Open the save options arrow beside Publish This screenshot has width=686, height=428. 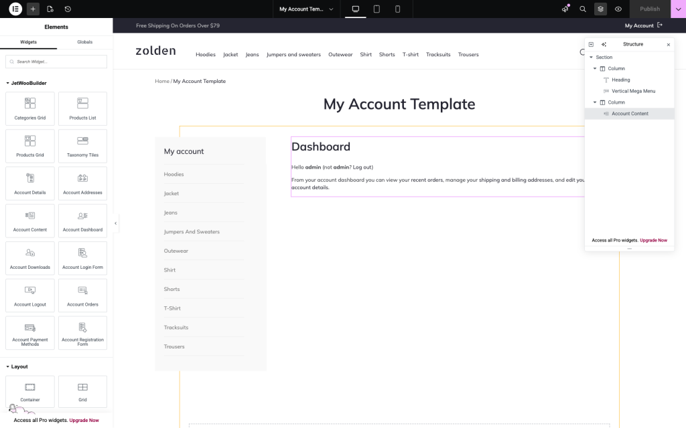[x=678, y=9]
